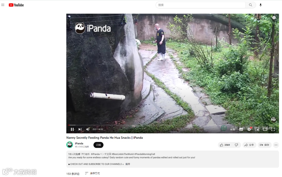Open player settings gear menu
The image size is (282, 177).
coord(249,129)
